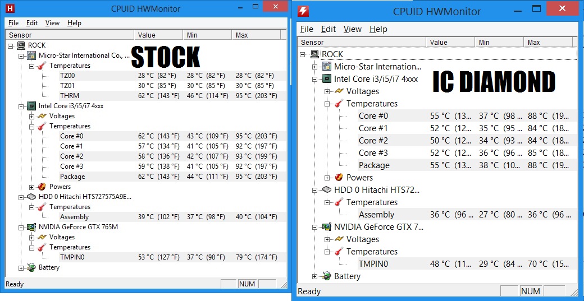
Task: Expand Micro-Star node in IC DIAMOND window
Action: pos(315,67)
